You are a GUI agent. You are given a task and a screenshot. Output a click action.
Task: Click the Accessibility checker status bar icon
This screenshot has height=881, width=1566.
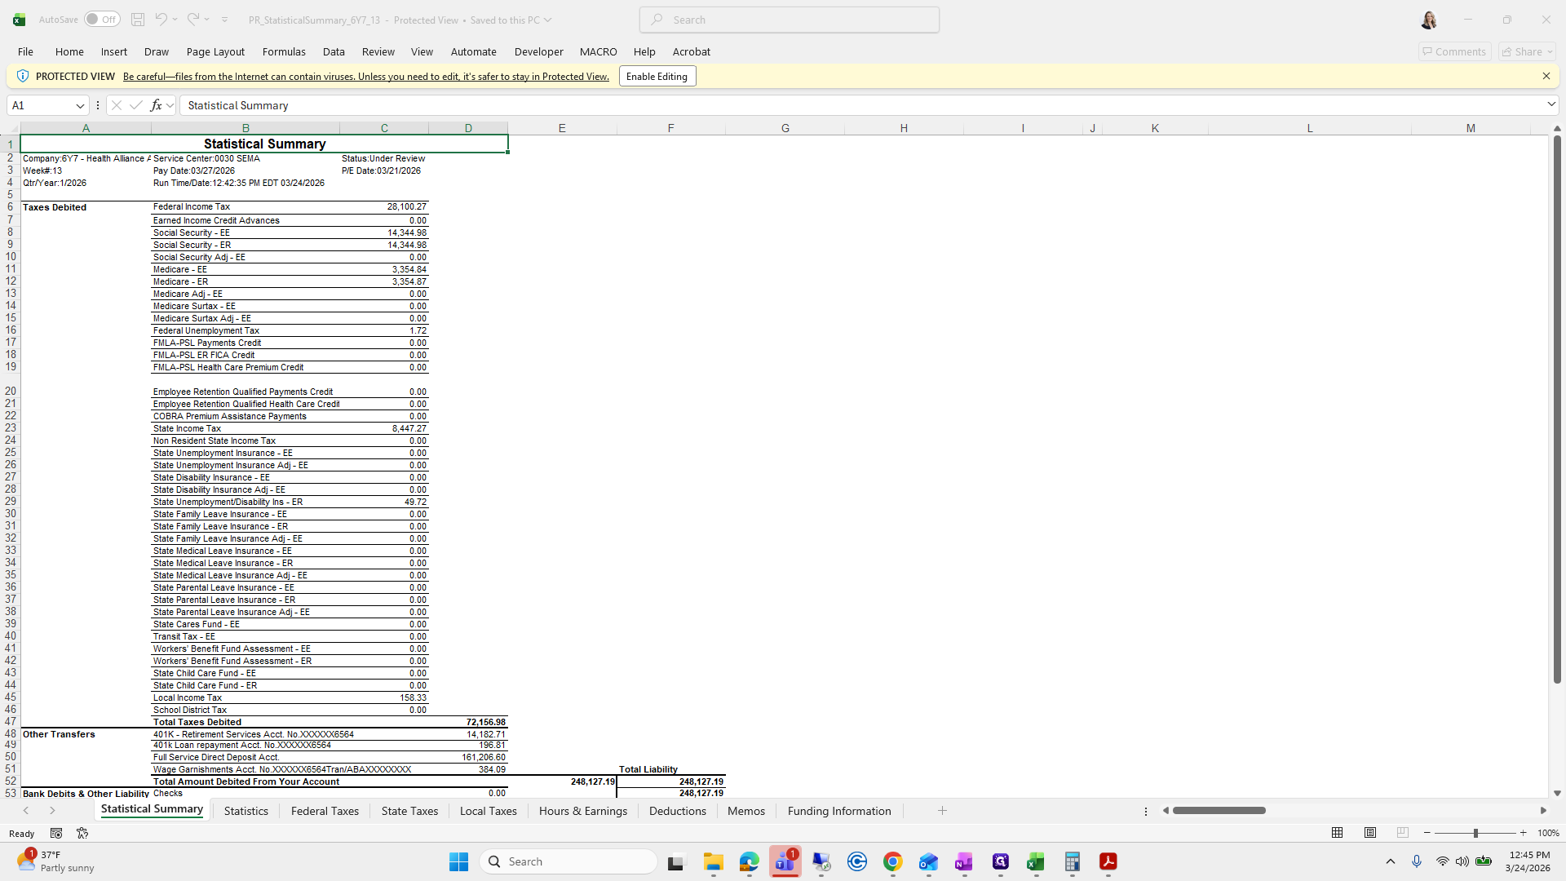coord(82,833)
